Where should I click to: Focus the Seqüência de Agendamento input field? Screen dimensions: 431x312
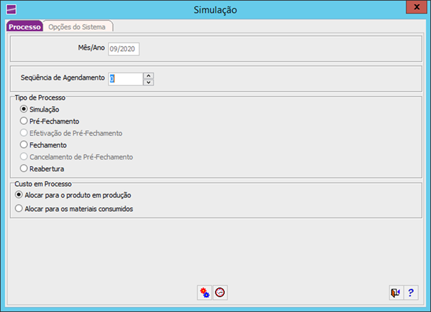point(125,79)
